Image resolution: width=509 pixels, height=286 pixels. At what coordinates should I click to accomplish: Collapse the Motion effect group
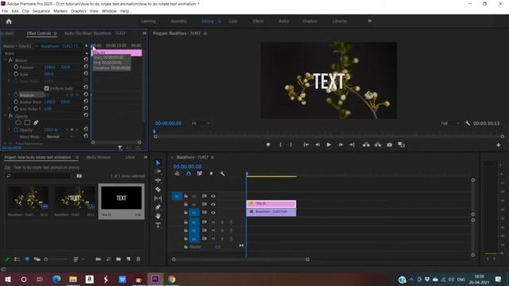[x=5, y=60]
